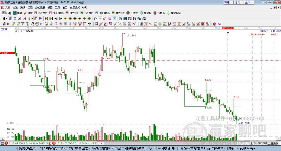281x151 pixels.
Task: Open the 窗口 menu
Action: (x=65, y=7)
